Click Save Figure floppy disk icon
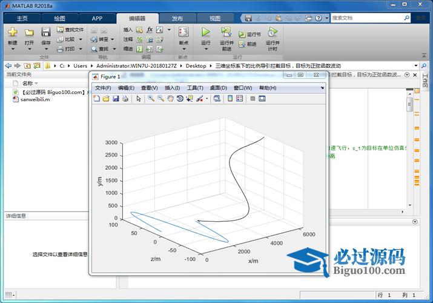This screenshot has height=303, width=433. [116, 99]
